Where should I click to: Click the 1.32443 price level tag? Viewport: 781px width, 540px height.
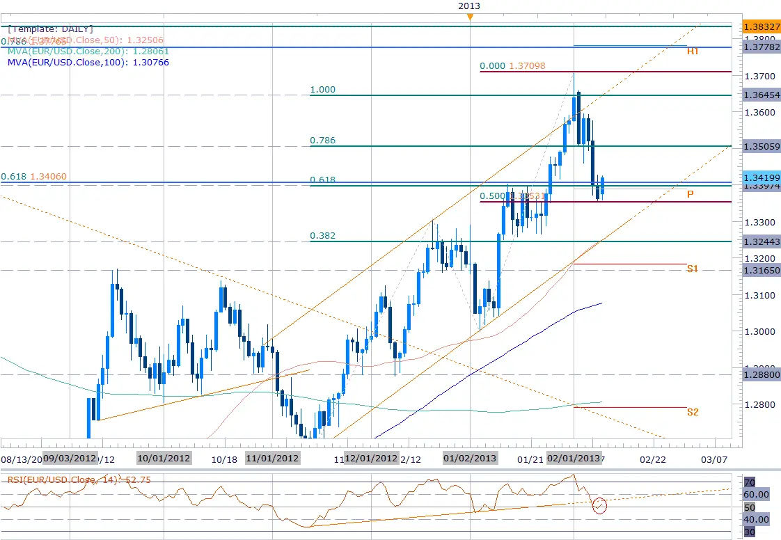click(762, 241)
